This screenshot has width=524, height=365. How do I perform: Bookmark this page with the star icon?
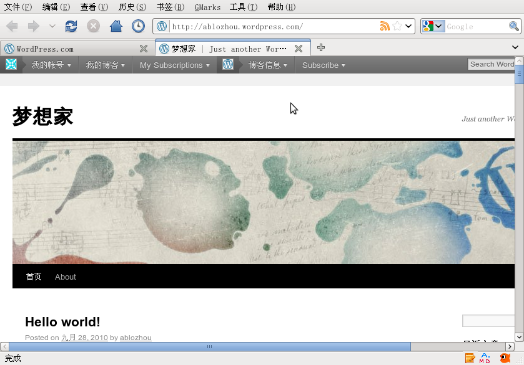(x=397, y=26)
